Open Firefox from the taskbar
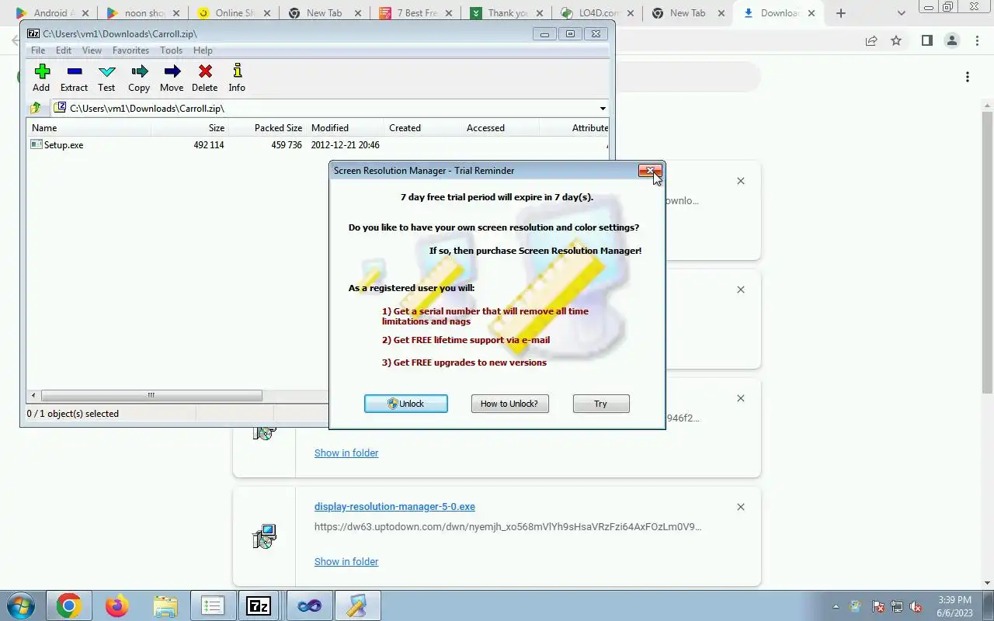This screenshot has height=621, width=994. tap(116, 605)
